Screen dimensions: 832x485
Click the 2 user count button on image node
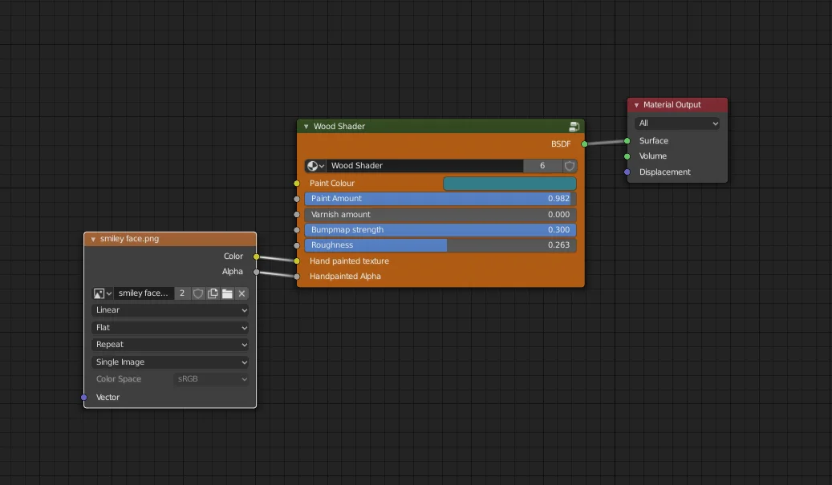pyautogui.click(x=181, y=293)
